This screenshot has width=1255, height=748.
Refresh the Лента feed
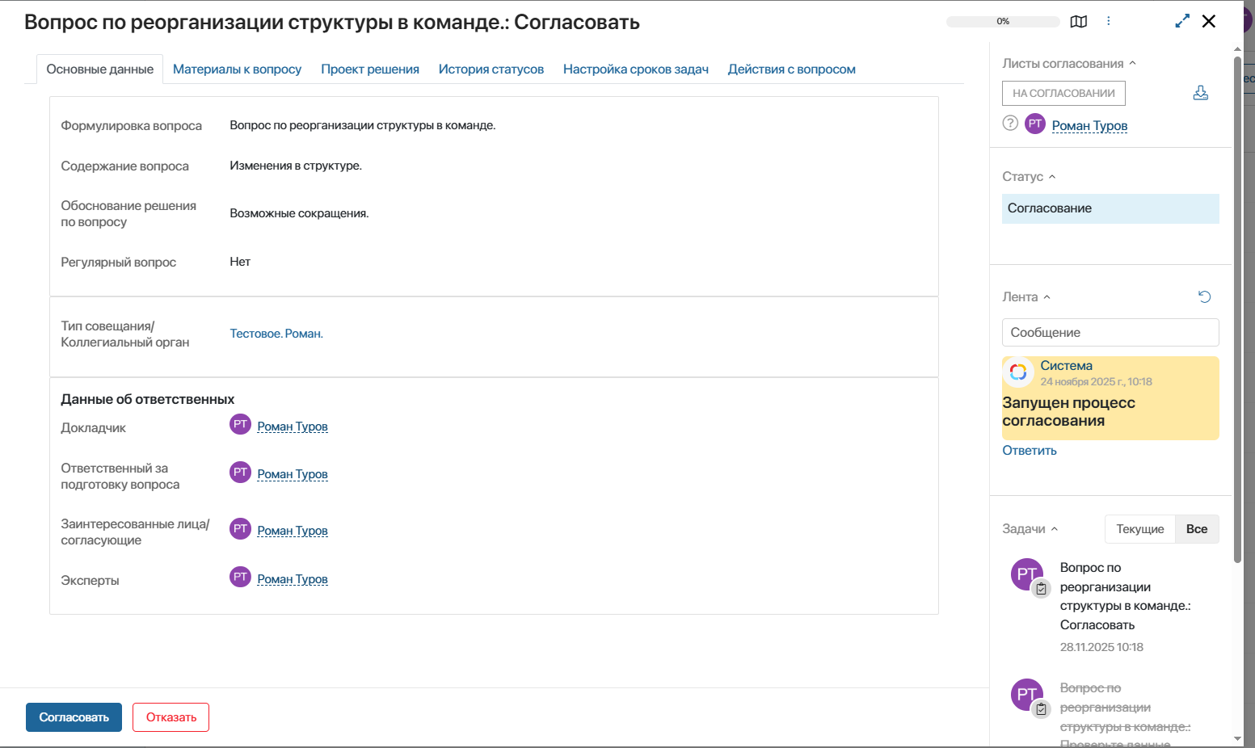pos(1204,297)
